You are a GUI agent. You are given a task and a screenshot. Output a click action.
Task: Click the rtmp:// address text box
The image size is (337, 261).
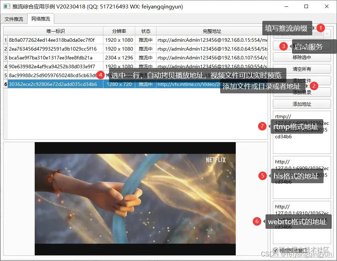point(302,132)
